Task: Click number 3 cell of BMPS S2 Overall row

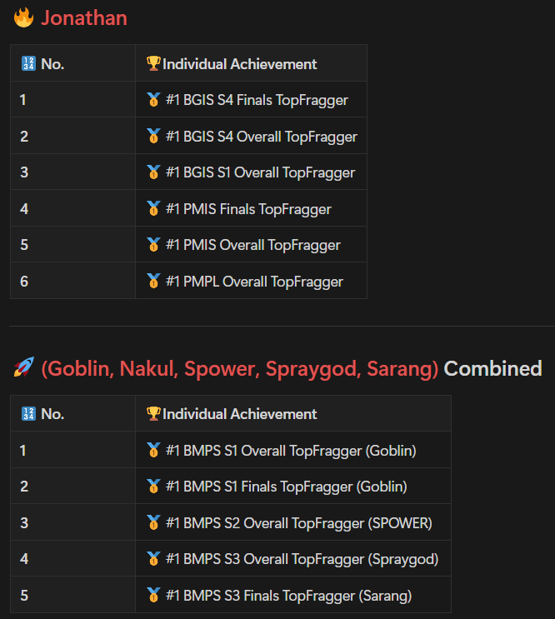Action: 72,522
